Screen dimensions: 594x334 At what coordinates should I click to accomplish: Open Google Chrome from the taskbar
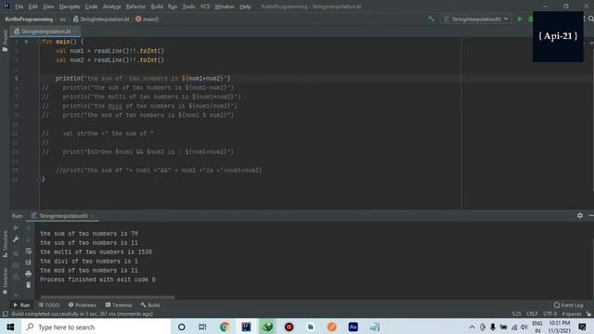(225, 327)
